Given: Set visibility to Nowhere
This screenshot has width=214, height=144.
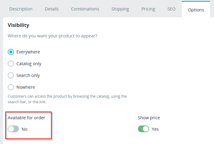Looking at the screenshot, I should pyautogui.click(x=11, y=87).
